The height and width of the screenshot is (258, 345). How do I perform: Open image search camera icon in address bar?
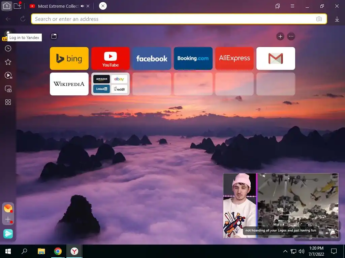(319, 19)
